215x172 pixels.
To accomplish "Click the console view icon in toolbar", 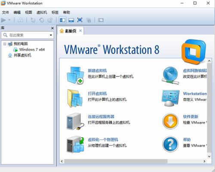I will tap(101, 20).
